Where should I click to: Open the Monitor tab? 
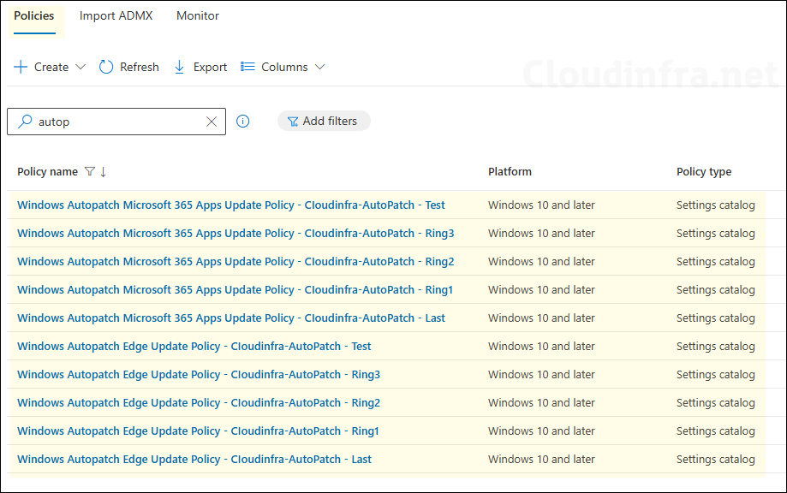point(198,15)
